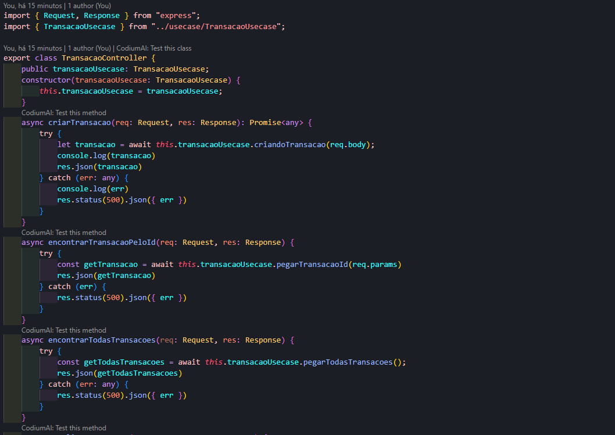This screenshot has height=435, width=615.
Task: Click getTodasTransacoes in its const declaration
Action: pyautogui.click(x=124, y=362)
